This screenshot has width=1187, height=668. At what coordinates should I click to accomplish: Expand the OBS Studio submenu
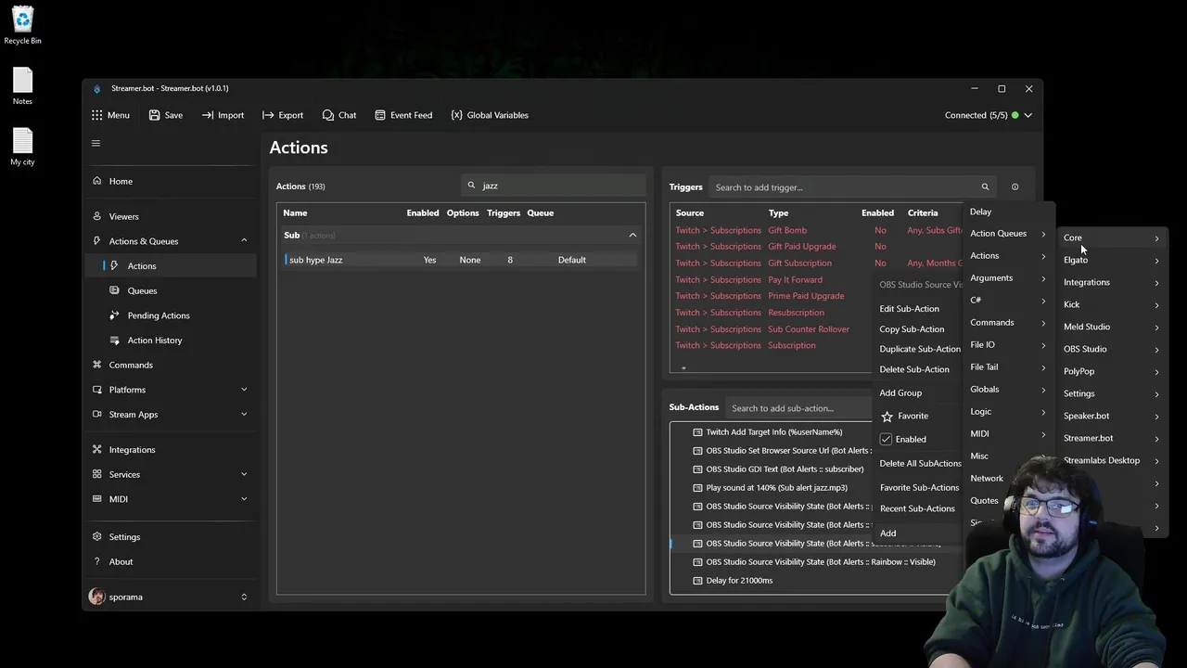pos(1111,350)
